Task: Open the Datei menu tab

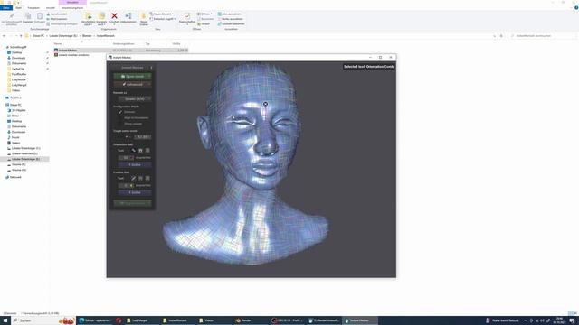Action: click(x=6, y=8)
